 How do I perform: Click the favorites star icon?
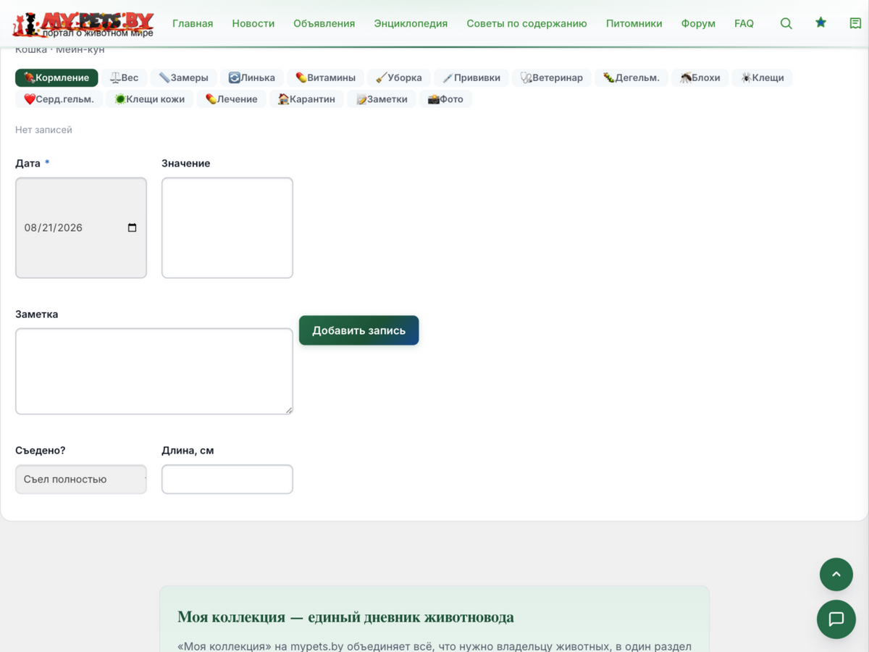click(x=820, y=22)
